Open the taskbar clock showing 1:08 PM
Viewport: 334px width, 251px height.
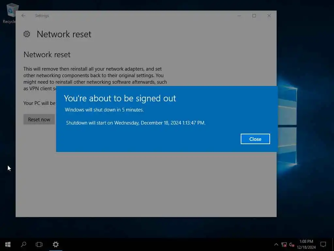coord(306,244)
